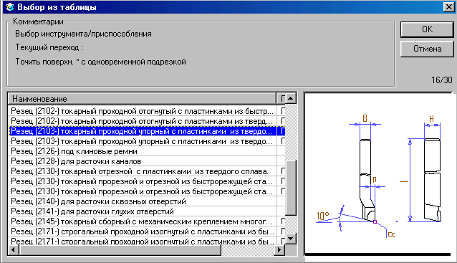Screen dimensions: 457x263
Task: Select highlighted row Резец (2103-) проходной упорный
Action: point(147,131)
